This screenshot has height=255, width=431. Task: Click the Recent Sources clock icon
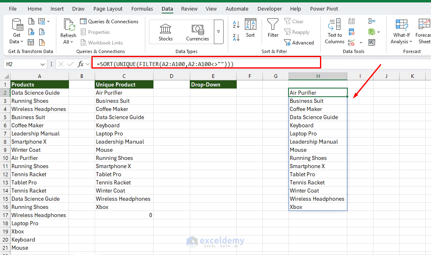tap(42, 32)
